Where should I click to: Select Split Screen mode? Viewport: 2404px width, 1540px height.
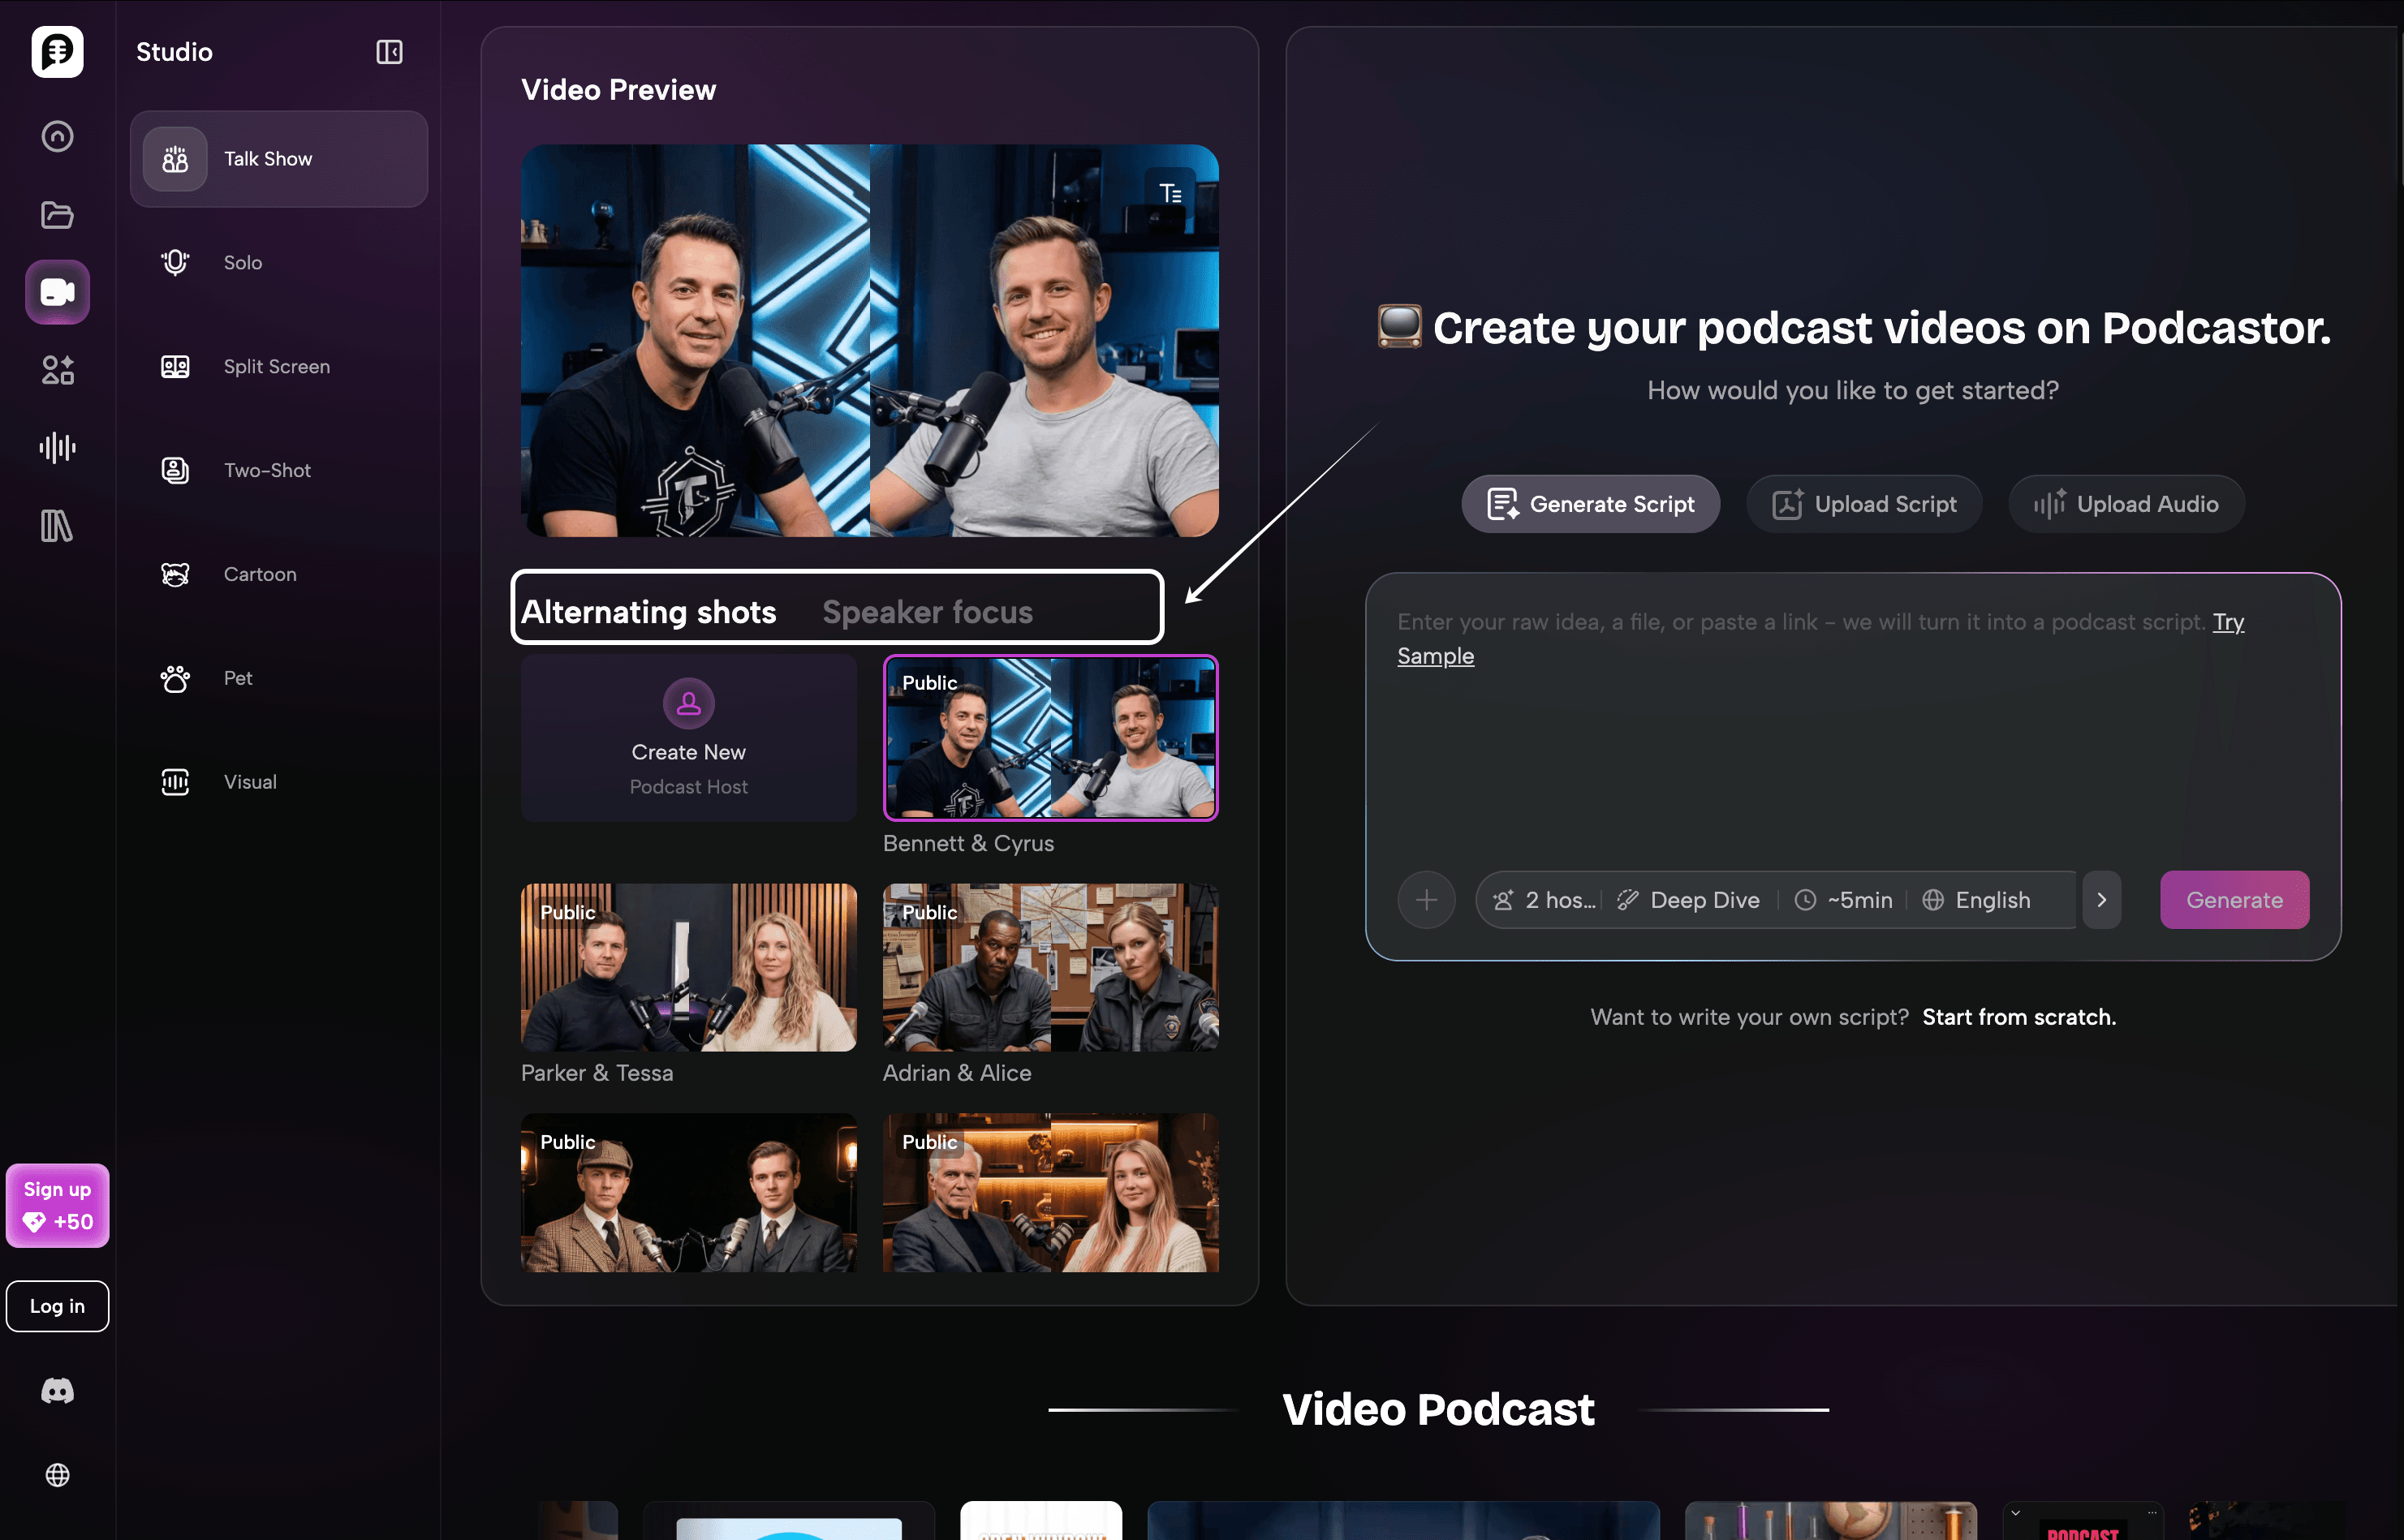(x=279, y=367)
